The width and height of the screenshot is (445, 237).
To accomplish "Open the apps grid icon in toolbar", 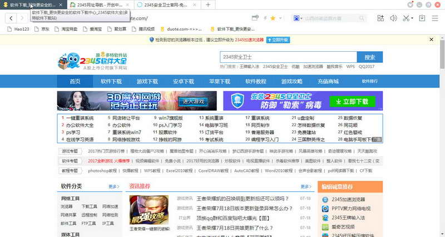I will click(380, 18).
